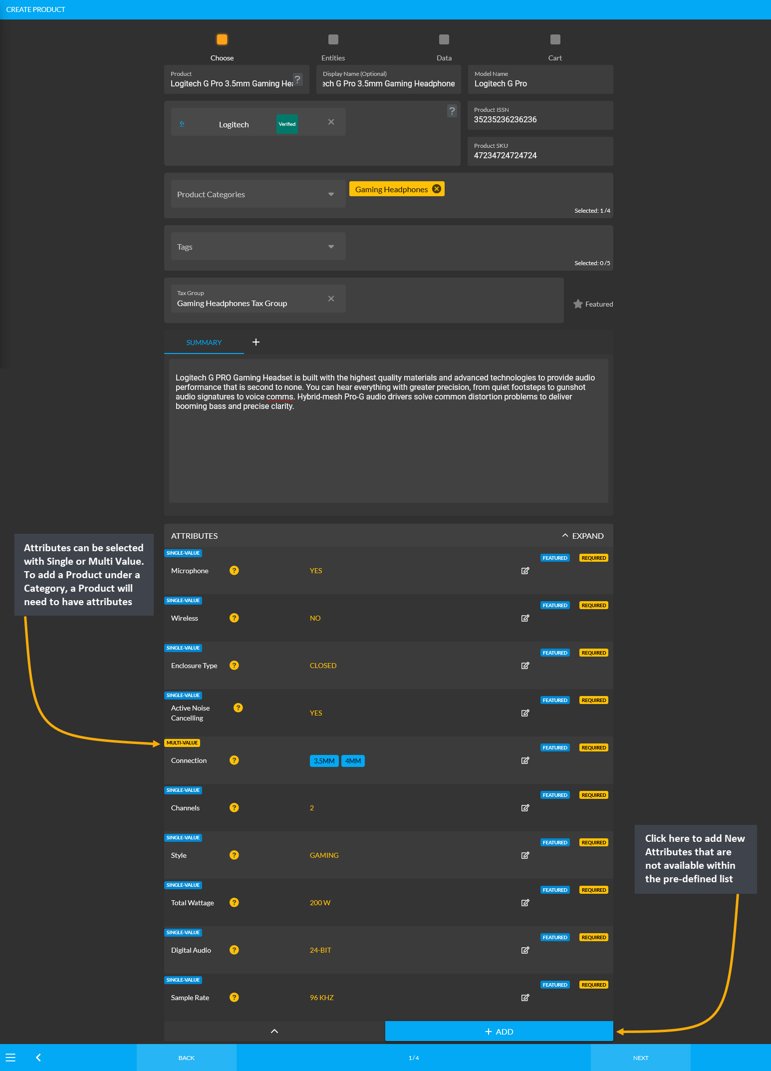Image resolution: width=771 pixels, height=1071 pixels.
Task: Click the back chevron in the bottom bar
Action: 38,1058
